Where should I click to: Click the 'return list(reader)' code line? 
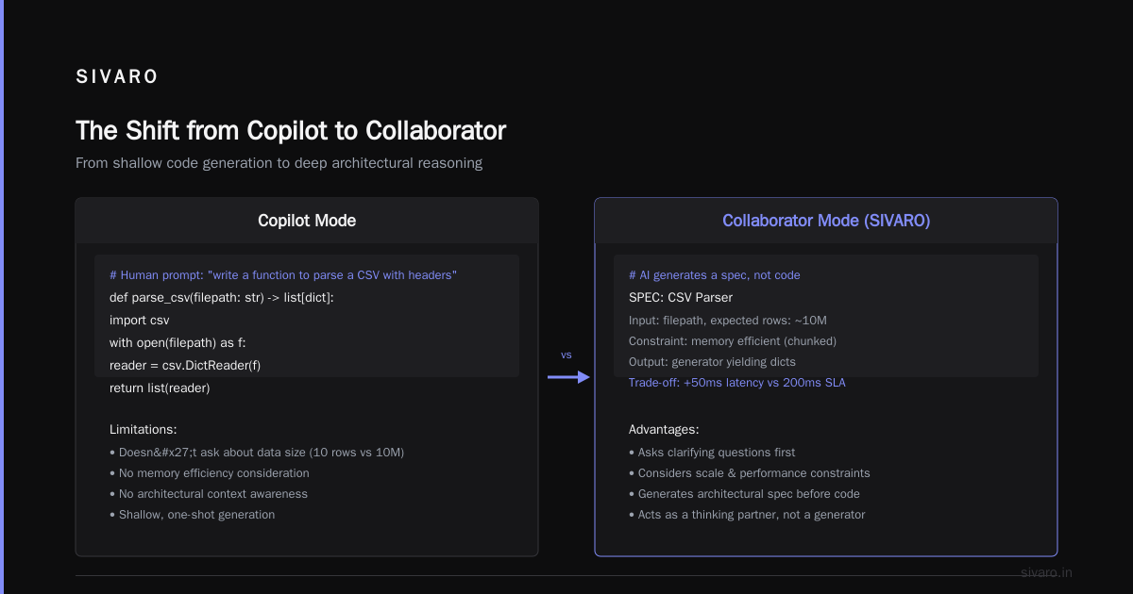[x=160, y=388]
